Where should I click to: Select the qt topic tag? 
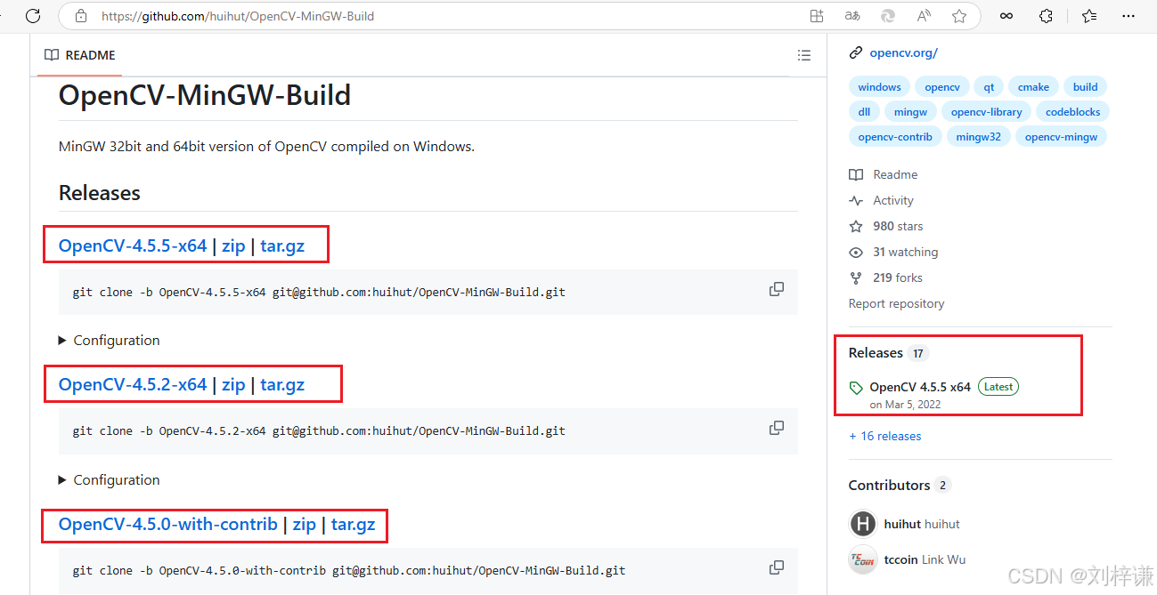pos(989,86)
